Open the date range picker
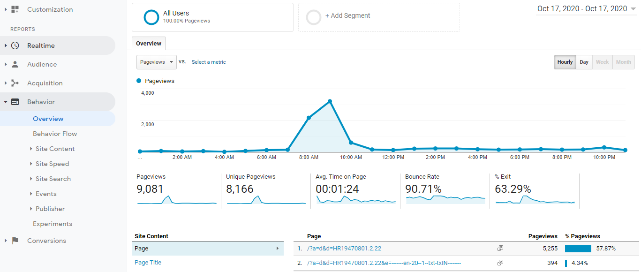Image resolution: width=641 pixels, height=272 pixels. (586, 9)
